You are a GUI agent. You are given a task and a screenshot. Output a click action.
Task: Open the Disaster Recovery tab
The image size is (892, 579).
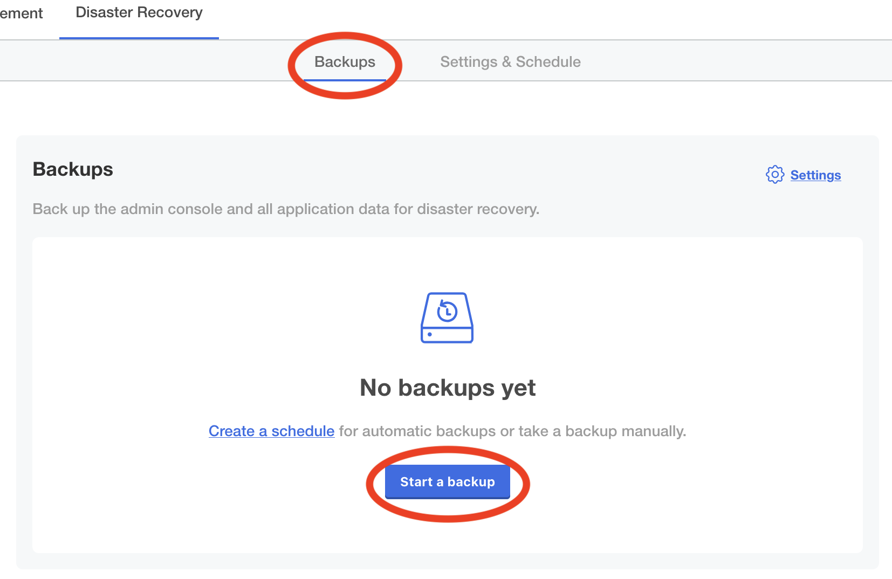tap(139, 13)
